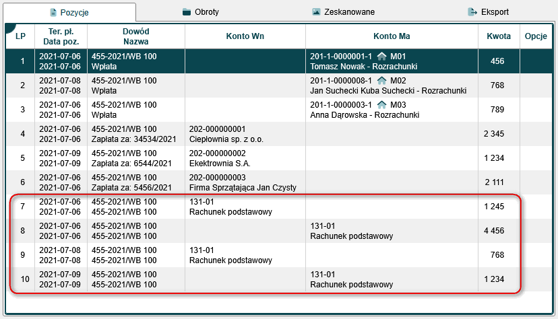
Task: Click the Konto Wn column header
Action: pos(245,36)
